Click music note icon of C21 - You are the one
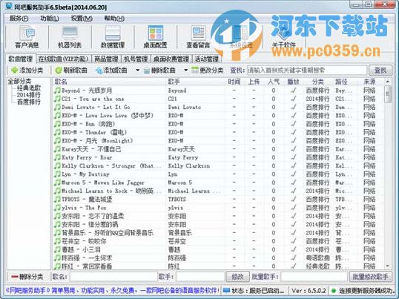 57,99
